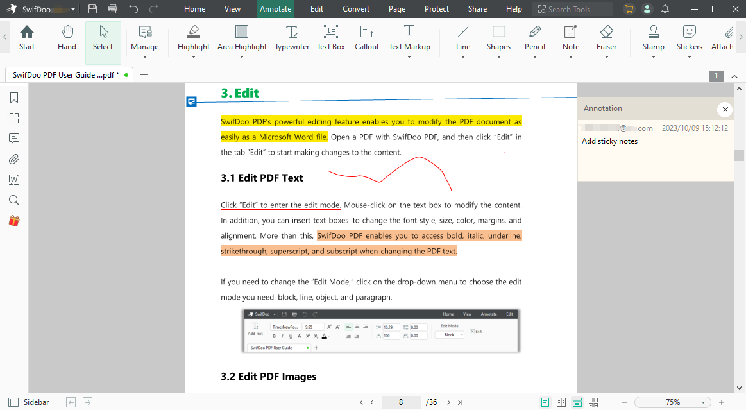Switch to two-page view mode
The height and width of the screenshot is (410, 746).
pos(561,402)
